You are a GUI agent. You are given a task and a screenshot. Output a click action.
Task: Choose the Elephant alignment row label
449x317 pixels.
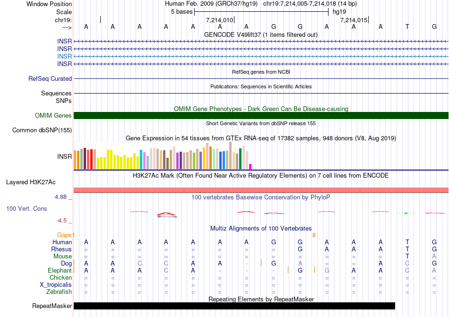[x=60, y=270]
